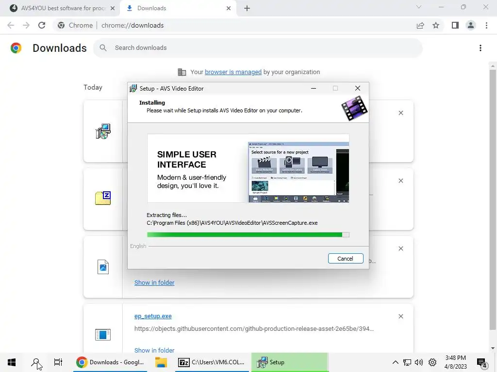The height and width of the screenshot is (372, 497).
Task: Click the githubusercontent source URL text
Action: pyautogui.click(x=254, y=329)
